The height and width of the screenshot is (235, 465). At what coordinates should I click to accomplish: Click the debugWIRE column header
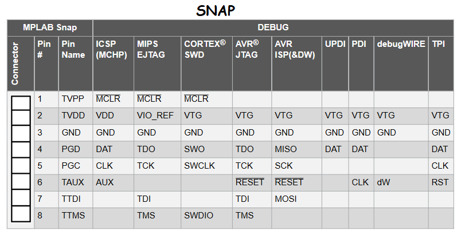400,44
